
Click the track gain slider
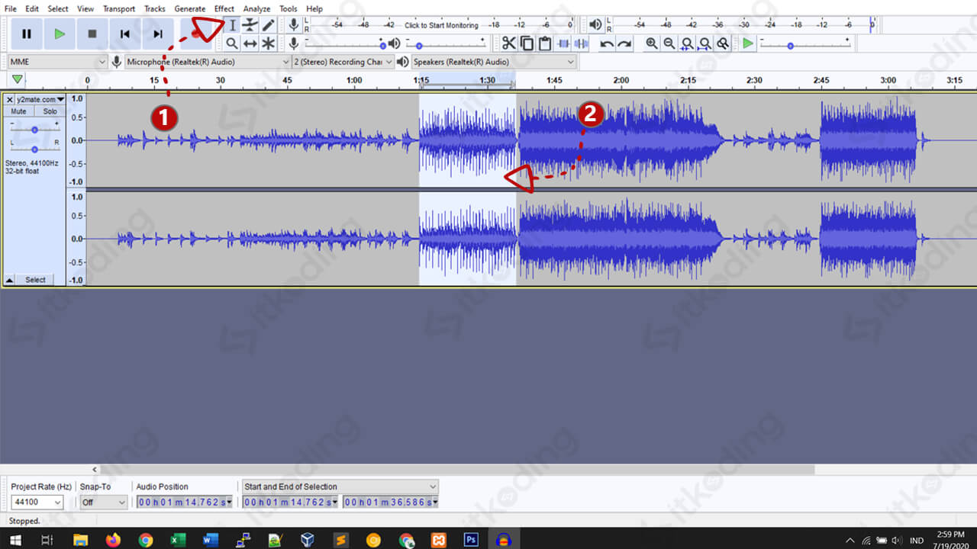pos(35,130)
